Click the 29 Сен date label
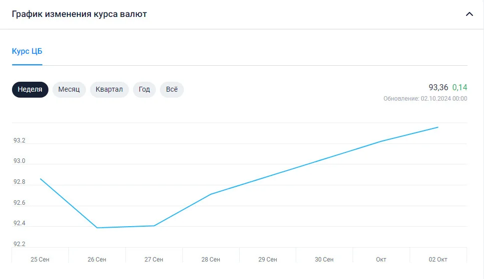This screenshot has height=279, width=484. click(x=268, y=259)
